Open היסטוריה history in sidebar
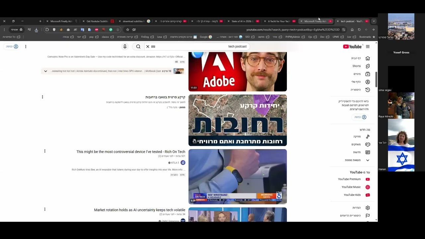This screenshot has width=425, height=239. pos(361,90)
